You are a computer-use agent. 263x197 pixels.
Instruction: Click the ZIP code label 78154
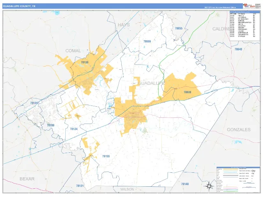pos(34,103)
